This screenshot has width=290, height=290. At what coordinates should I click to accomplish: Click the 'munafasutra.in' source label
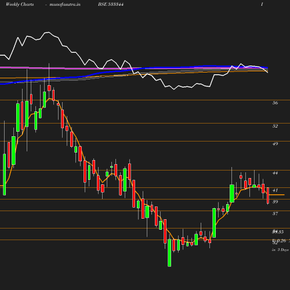[65, 4]
